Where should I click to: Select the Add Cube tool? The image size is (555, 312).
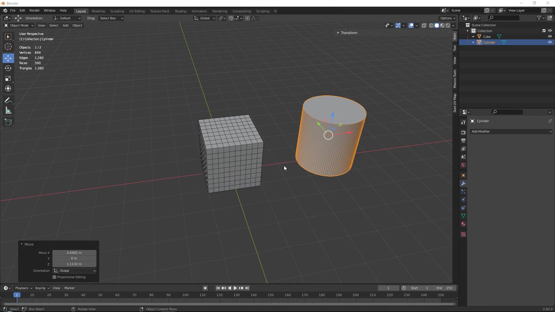pyautogui.click(x=8, y=122)
